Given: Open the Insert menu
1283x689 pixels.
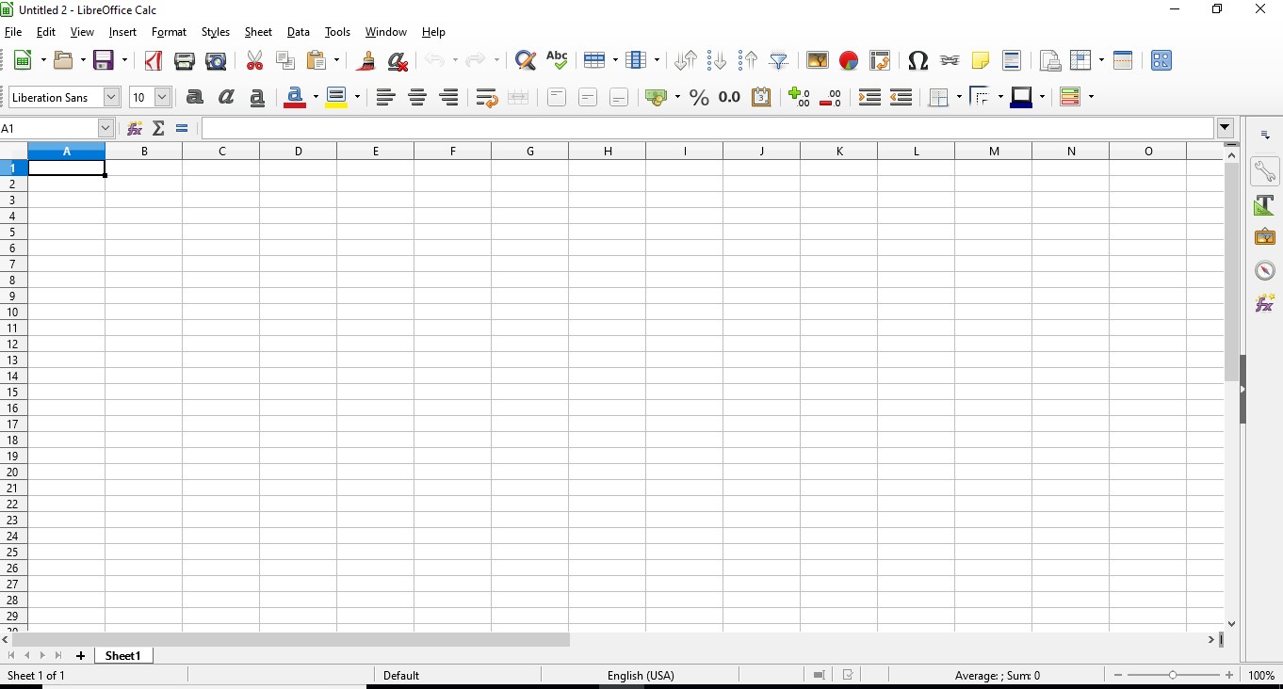Looking at the screenshot, I should (x=122, y=32).
